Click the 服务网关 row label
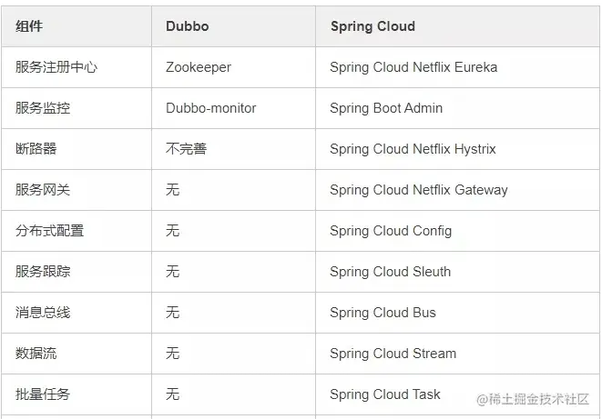The width and height of the screenshot is (602, 419). tap(43, 190)
